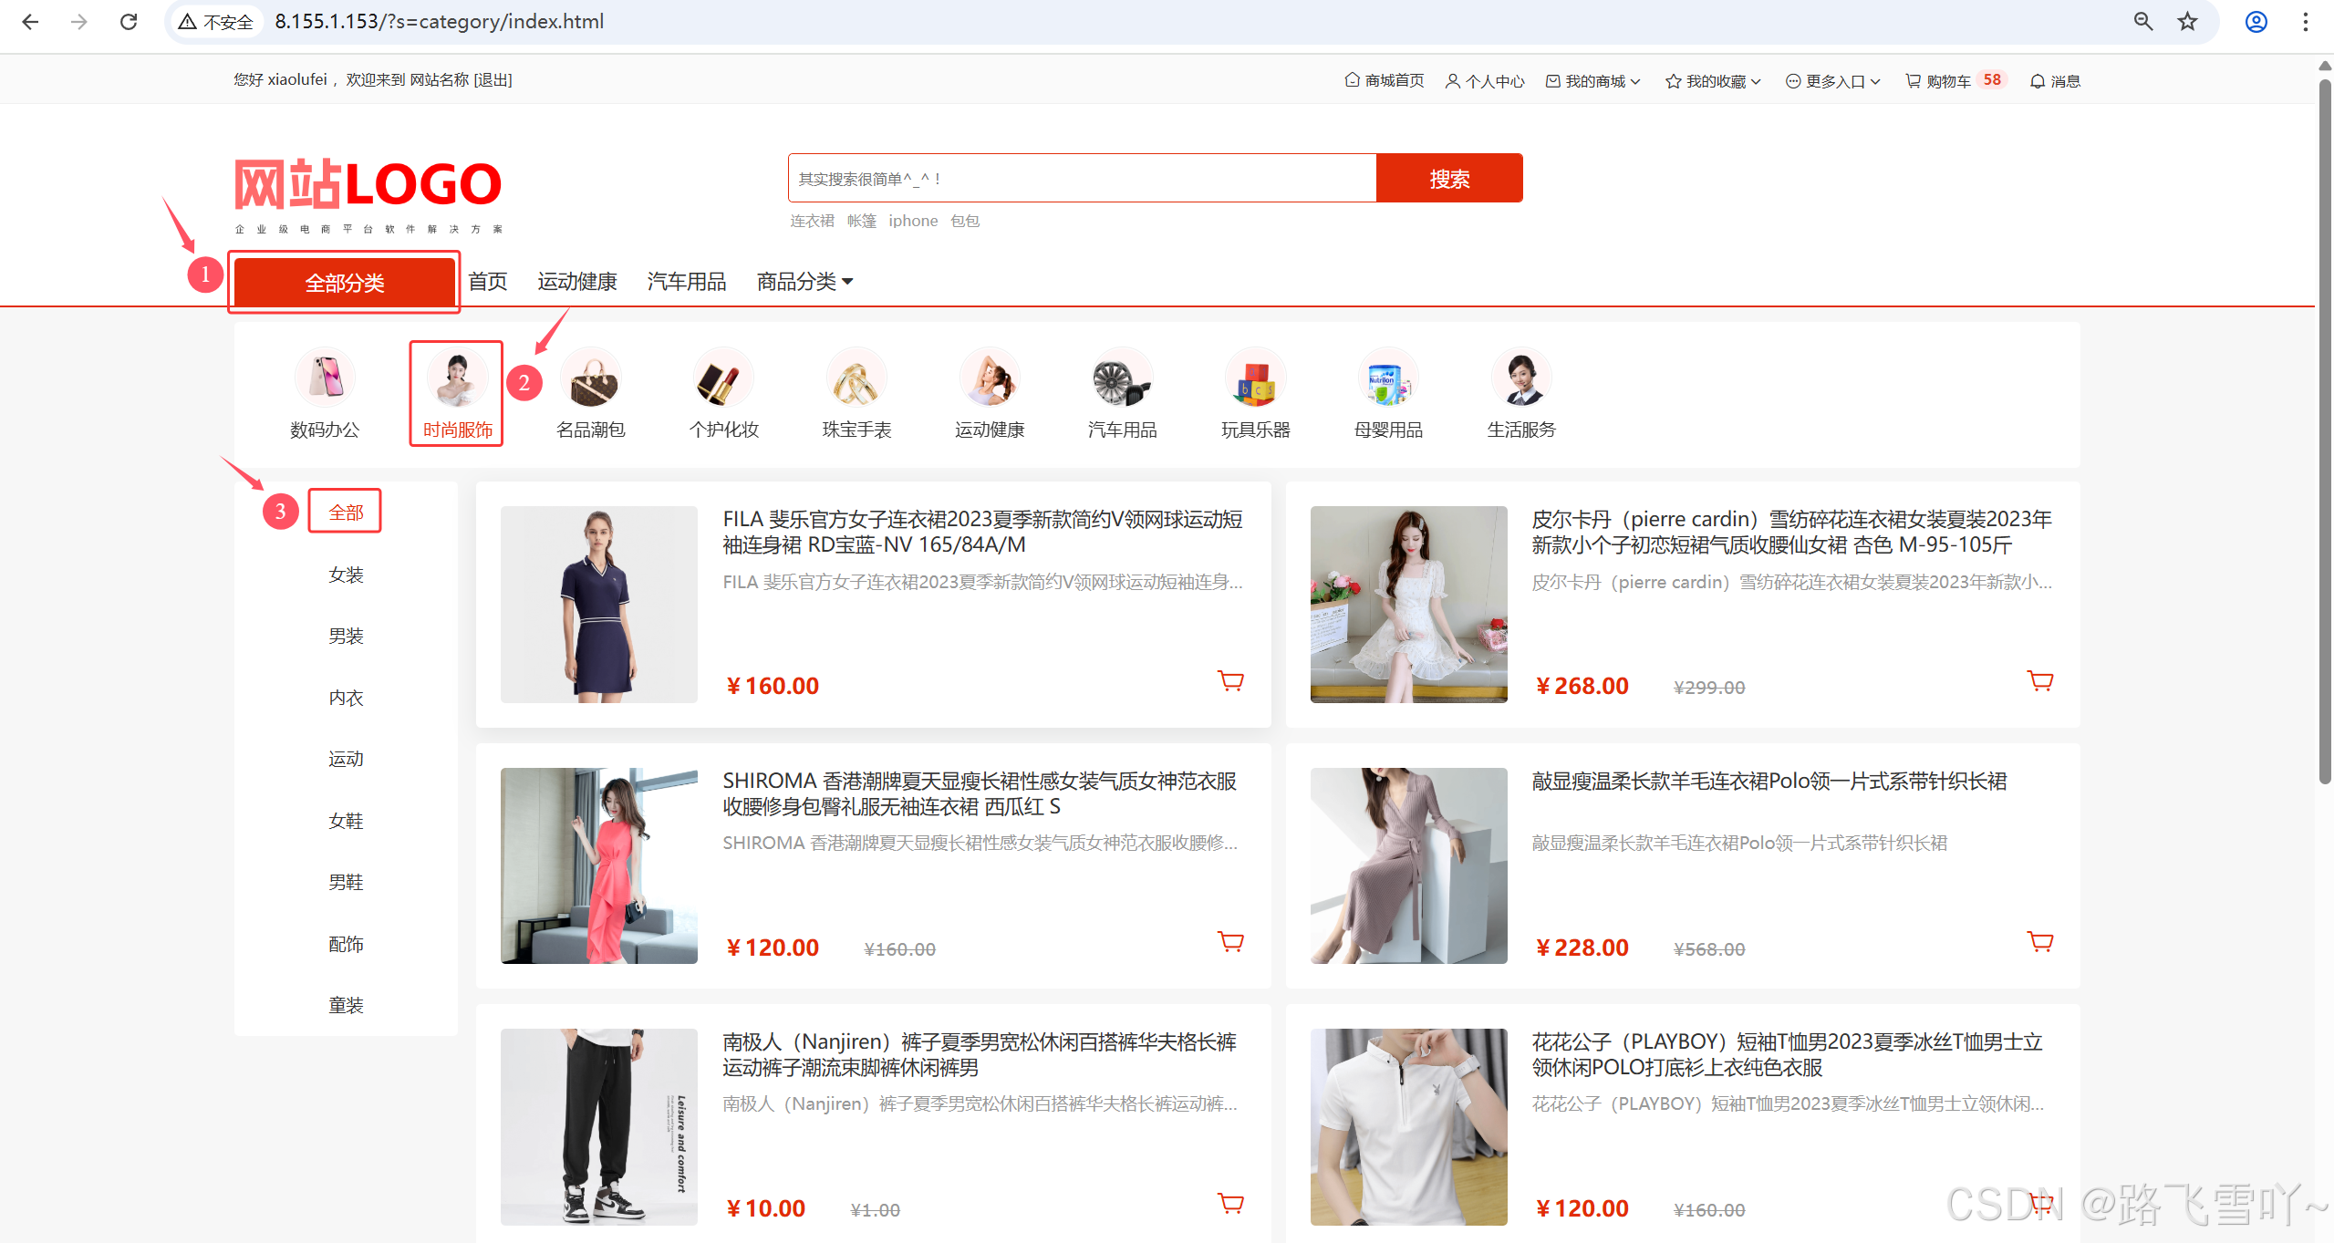Expand the 我的收藏 dropdown
The image size is (2334, 1243).
tap(1714, 81)
